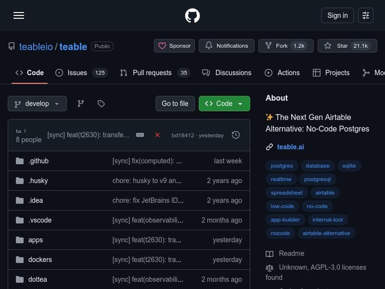The image size is (385, 289).
Task: Select the postgres topic tag
Action: tap(282, 166)
